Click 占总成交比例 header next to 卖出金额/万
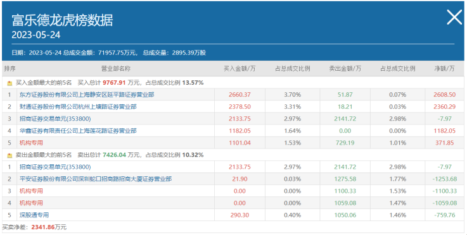This screenshot has width=467, height=235. coord(397,69)
